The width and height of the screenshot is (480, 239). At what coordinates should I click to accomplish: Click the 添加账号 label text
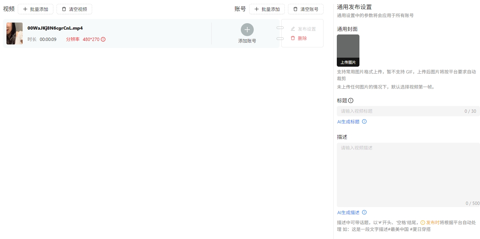pos(247,41)
